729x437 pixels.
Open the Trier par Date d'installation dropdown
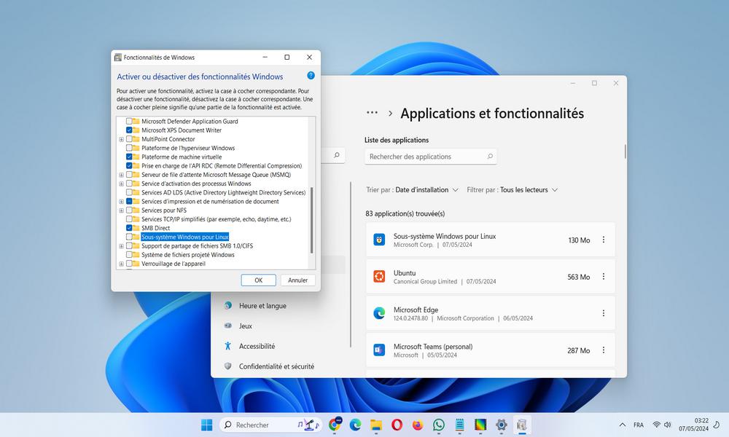point(412,190)
